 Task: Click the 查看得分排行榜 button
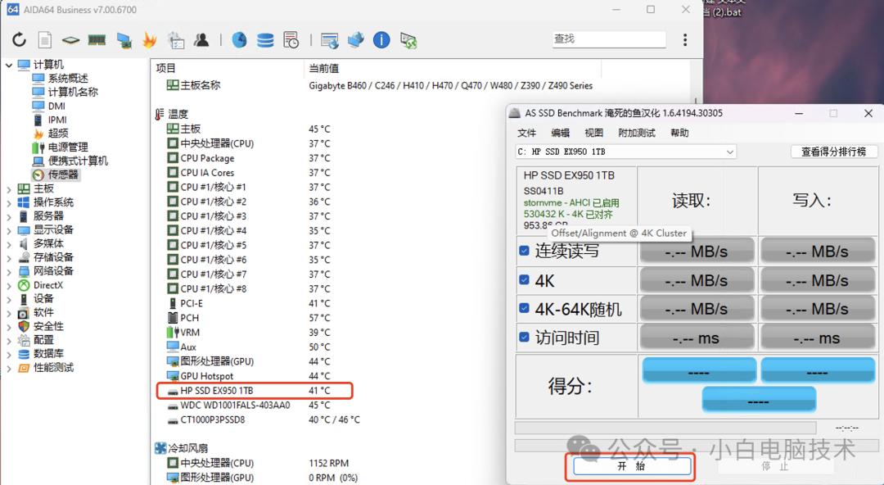click(834, 152)
